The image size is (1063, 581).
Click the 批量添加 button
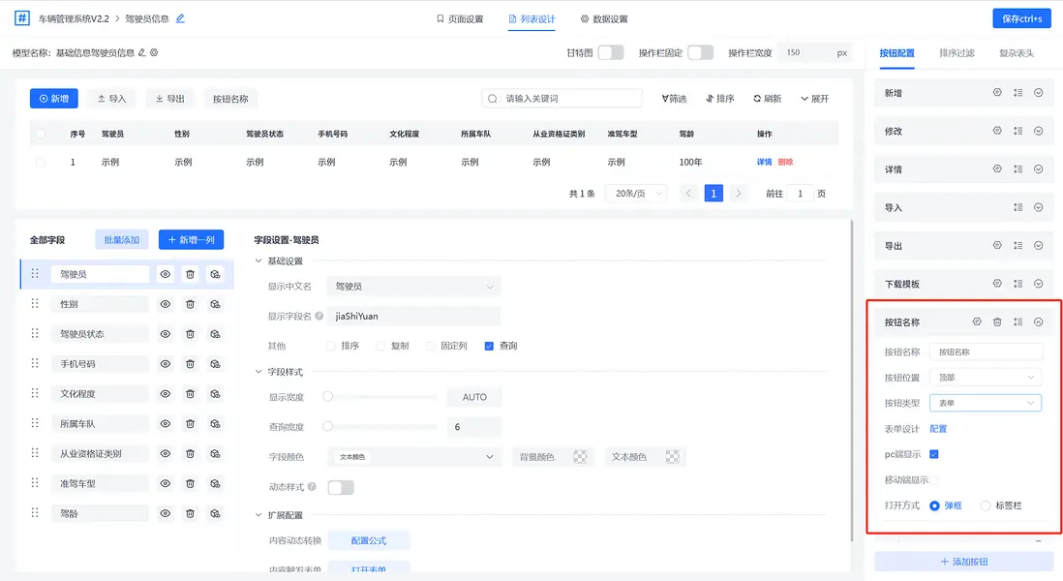121,240
